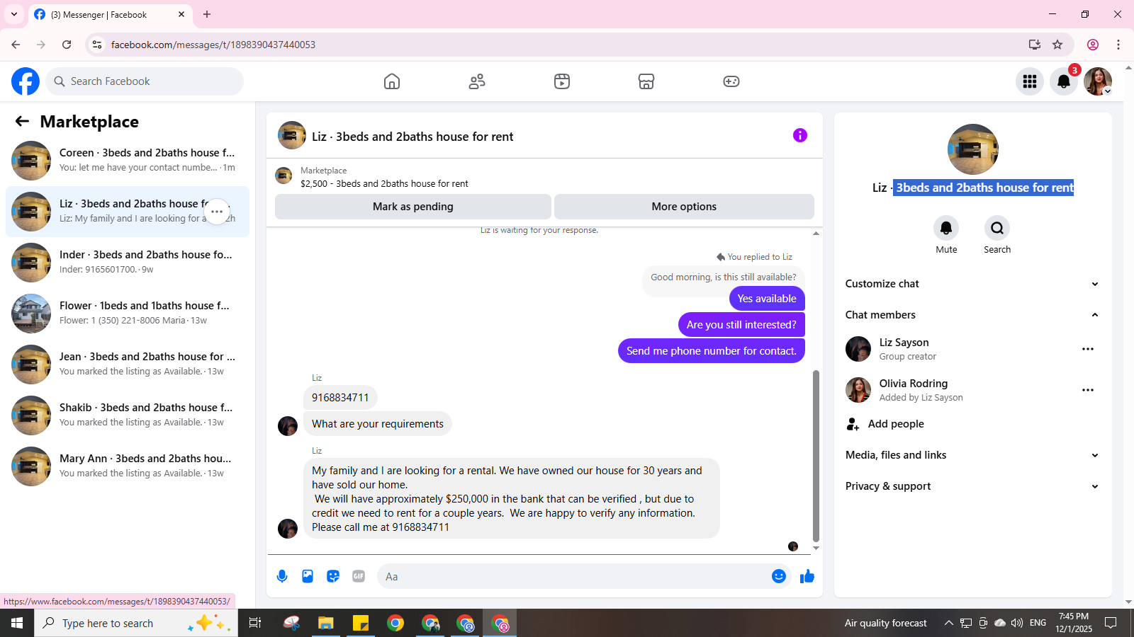
Task: Open the account profile picture menu
Action: (1098, 81)
